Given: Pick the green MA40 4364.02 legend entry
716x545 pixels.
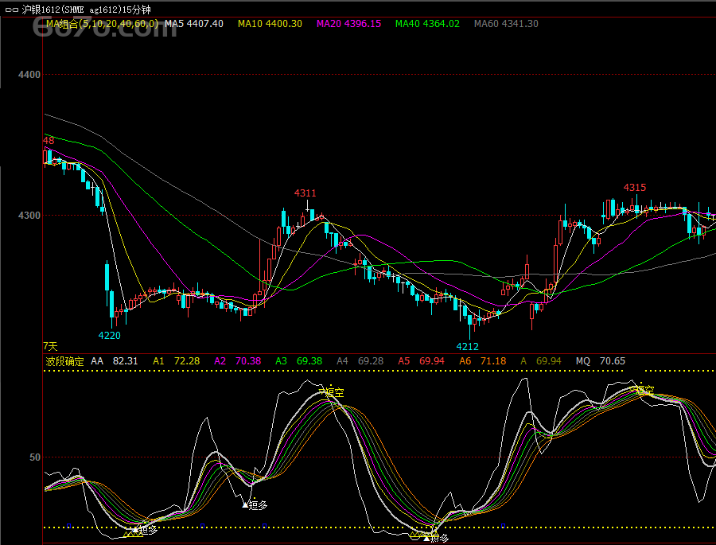Looking at the screenshot, I should coord(427,24).
